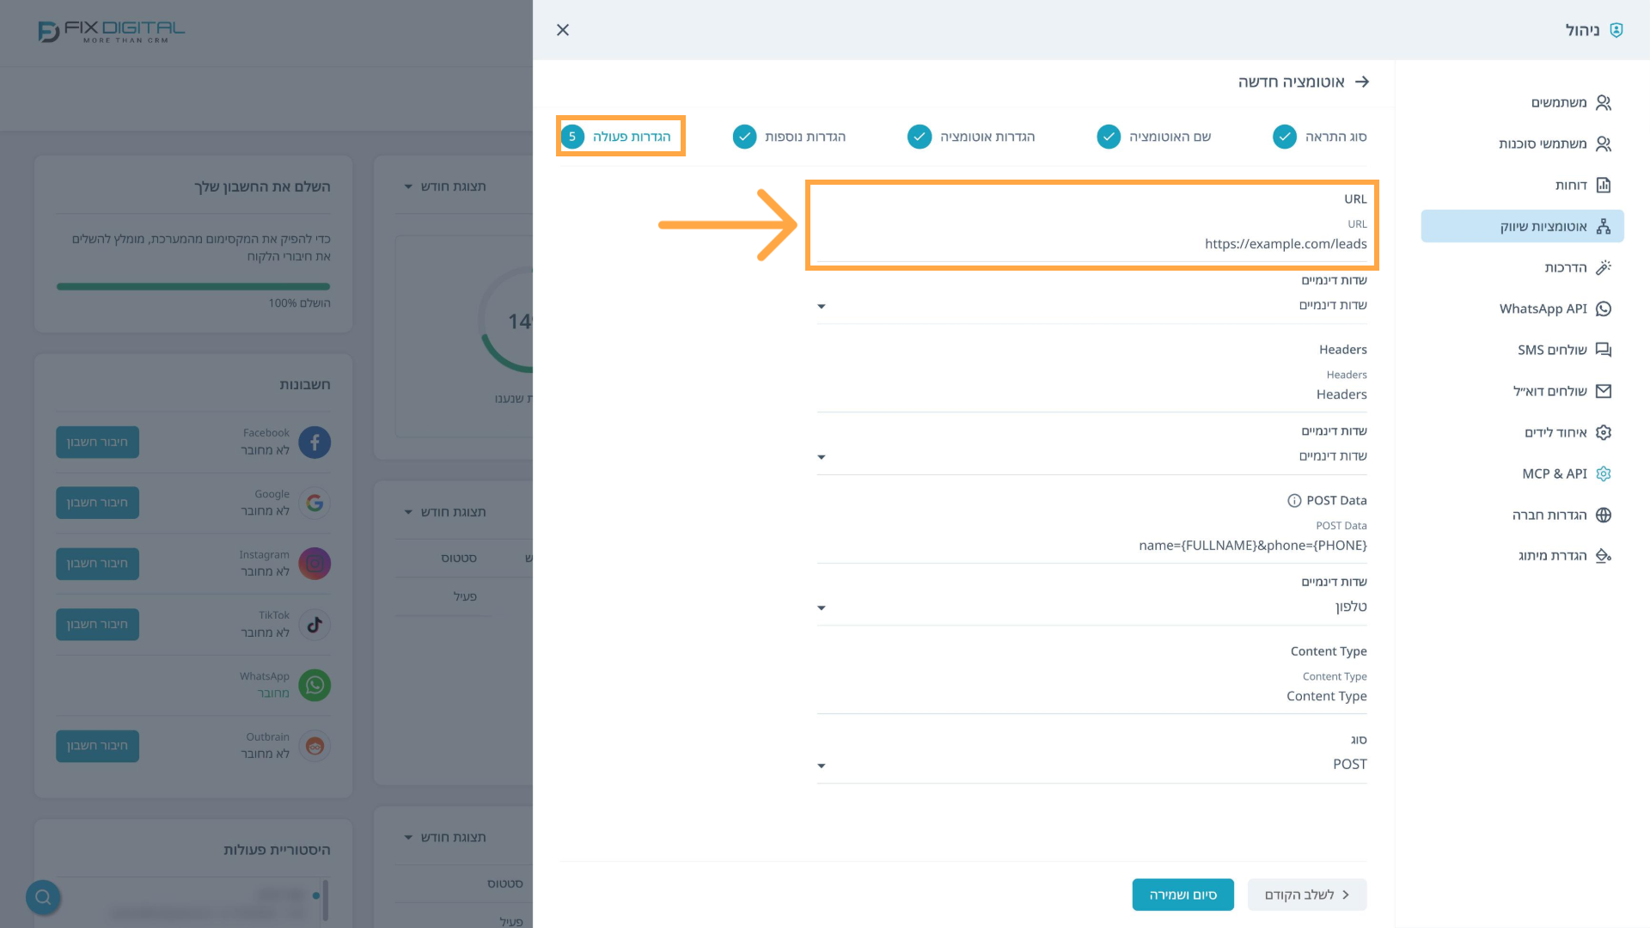Select marketing automations (אוטומציות שיווק) icon
This screenshot has height=928, width=1650.
[x=1604, y=227]
